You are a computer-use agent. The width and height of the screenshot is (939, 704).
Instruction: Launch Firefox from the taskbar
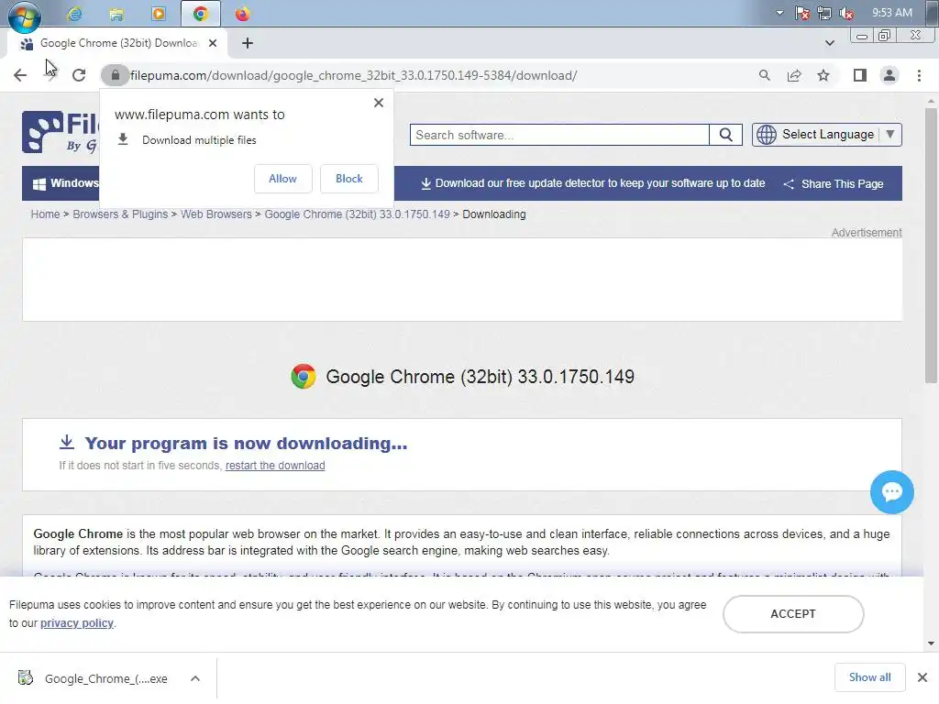(x=242, y=14)
